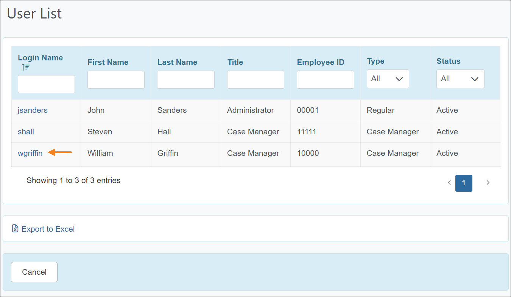
Task: Click the Login Name filter field
Action: tap(46, 84)
